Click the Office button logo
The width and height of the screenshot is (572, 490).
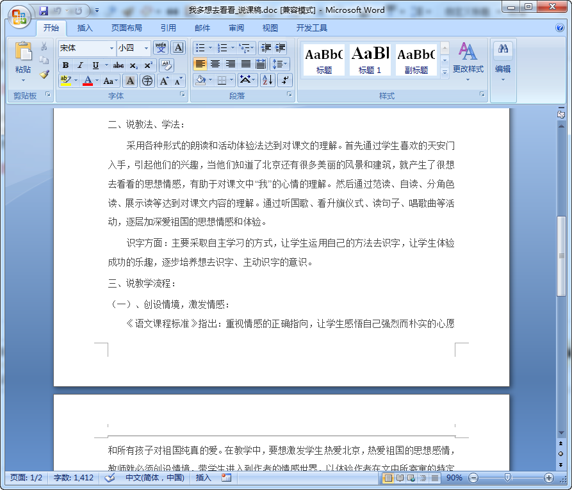[x=19, y=17]
